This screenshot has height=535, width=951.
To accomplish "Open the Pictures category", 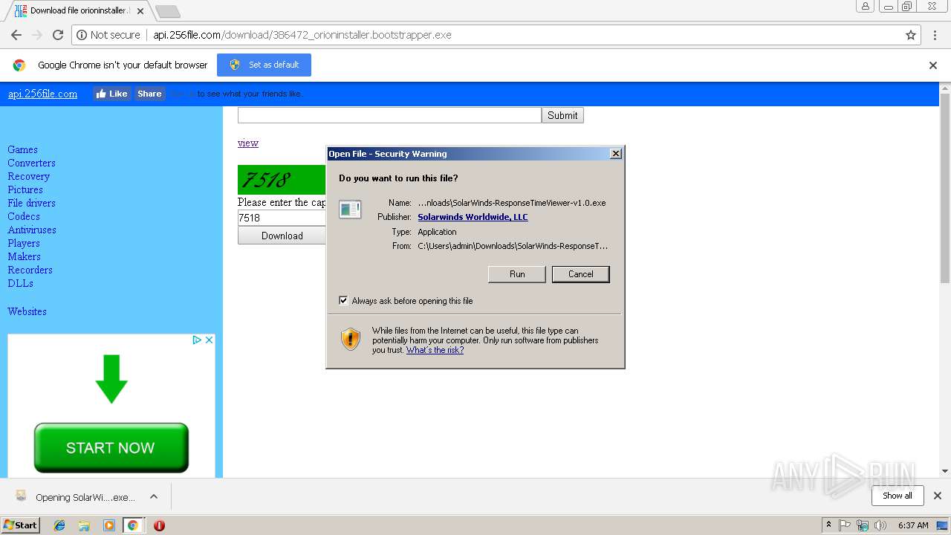I will (x=25, y=189).
